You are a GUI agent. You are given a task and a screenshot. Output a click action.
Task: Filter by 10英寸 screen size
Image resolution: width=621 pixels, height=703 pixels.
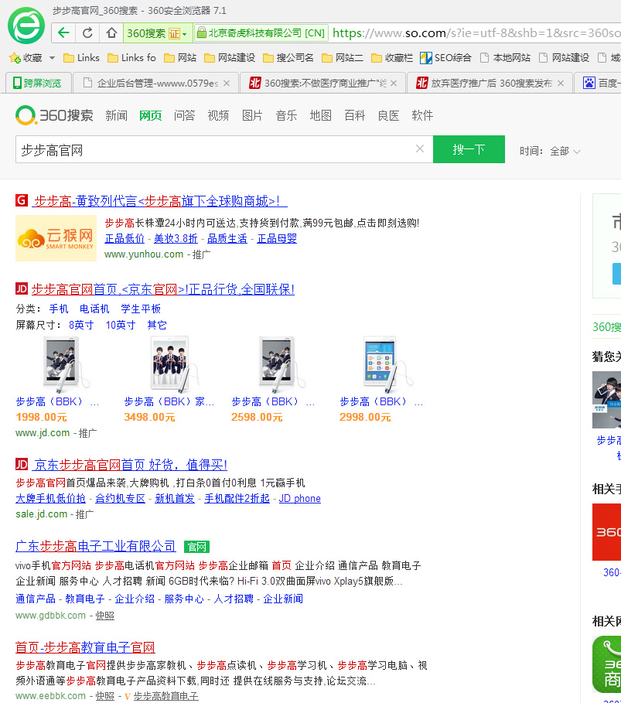click(x=121, y=325)
